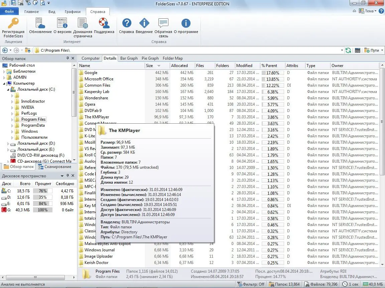Expand the Program Files tree node
Screen dimensions: 385x288
(12, 120)
